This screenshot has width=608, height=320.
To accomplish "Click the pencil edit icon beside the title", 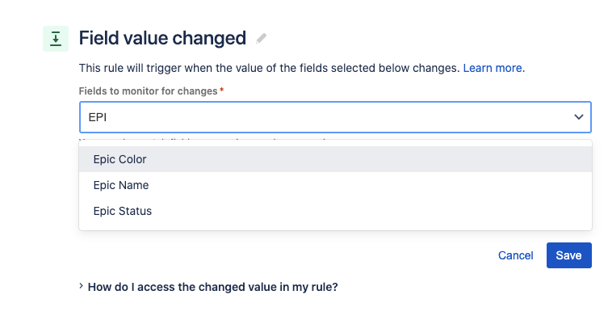I will point(262,39).
